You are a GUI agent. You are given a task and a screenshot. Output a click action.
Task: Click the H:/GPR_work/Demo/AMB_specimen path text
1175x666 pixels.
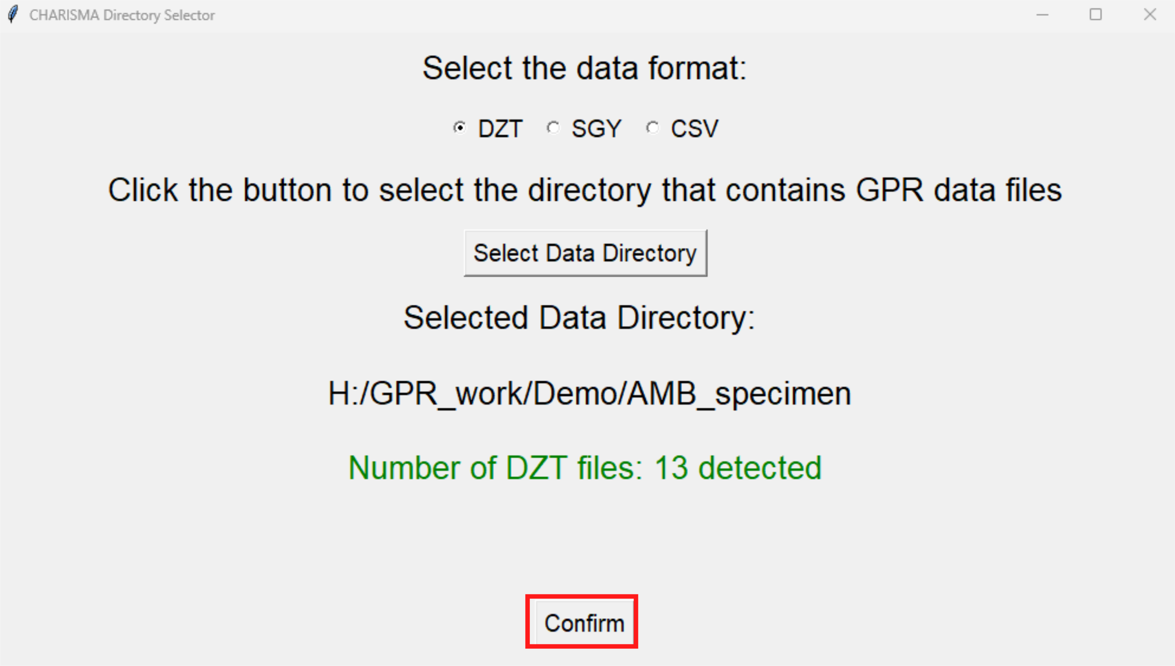pyautogui.click(x=590, y=394)
